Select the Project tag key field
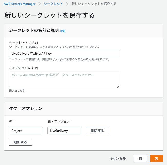 (26, 131)
